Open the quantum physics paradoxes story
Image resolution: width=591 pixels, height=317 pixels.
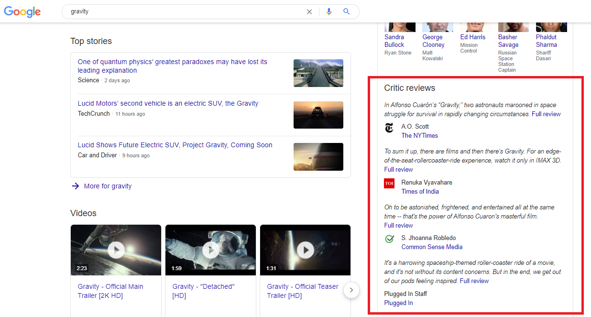point(173,66)
